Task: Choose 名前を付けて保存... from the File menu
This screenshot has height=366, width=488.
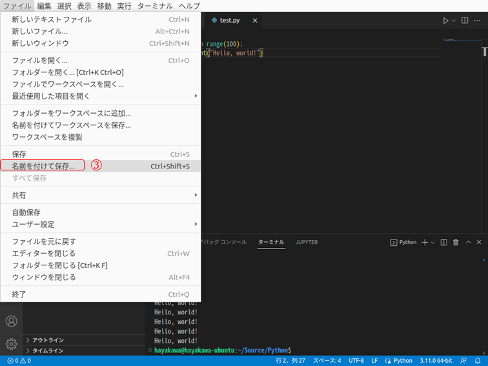Action: coord(43,166)
